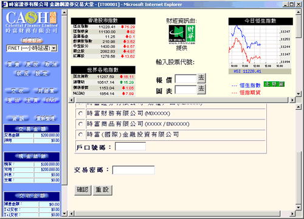Open the 買賣 trading button
Screen dimensions: 304x219
[x=13, y=64]
